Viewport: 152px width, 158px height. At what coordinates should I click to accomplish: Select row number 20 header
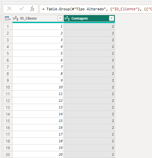(8, 154)
